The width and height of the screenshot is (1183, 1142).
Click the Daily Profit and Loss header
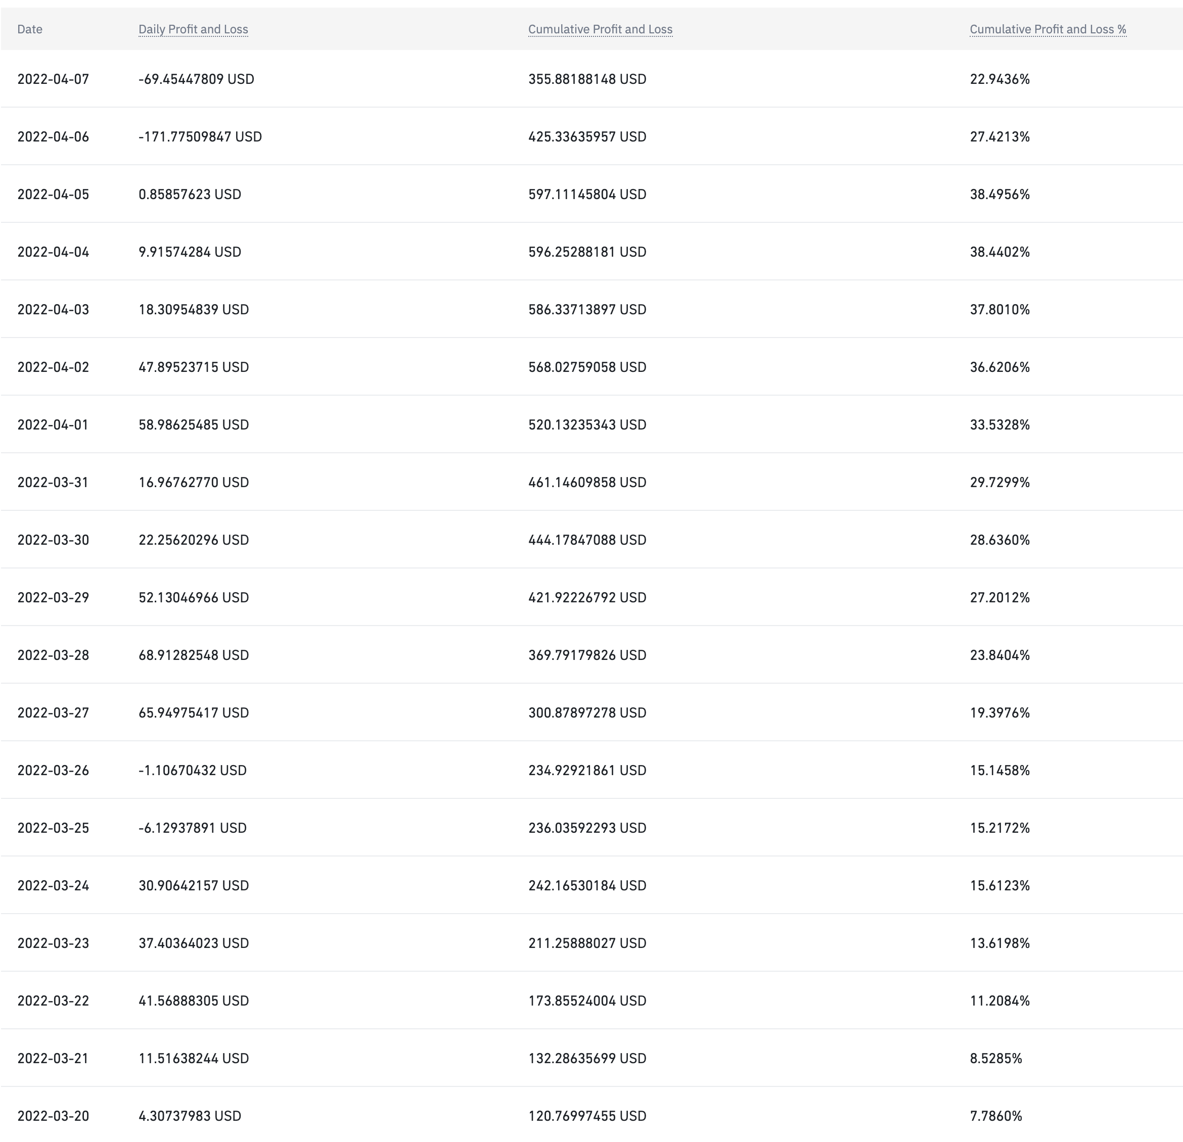(193, 29)
